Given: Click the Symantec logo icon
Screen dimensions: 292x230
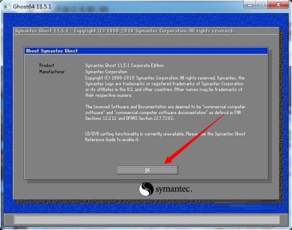Looking at the screenshot, I should pyautogui.click(x=146, y=189).
